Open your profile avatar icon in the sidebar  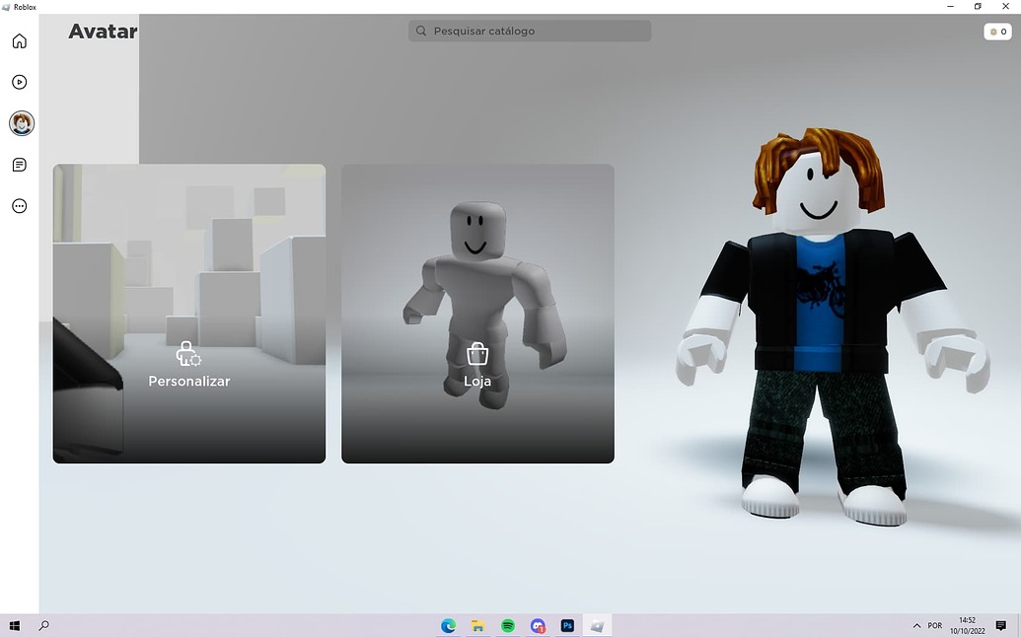pyautogui.click(x=21, y=122)
